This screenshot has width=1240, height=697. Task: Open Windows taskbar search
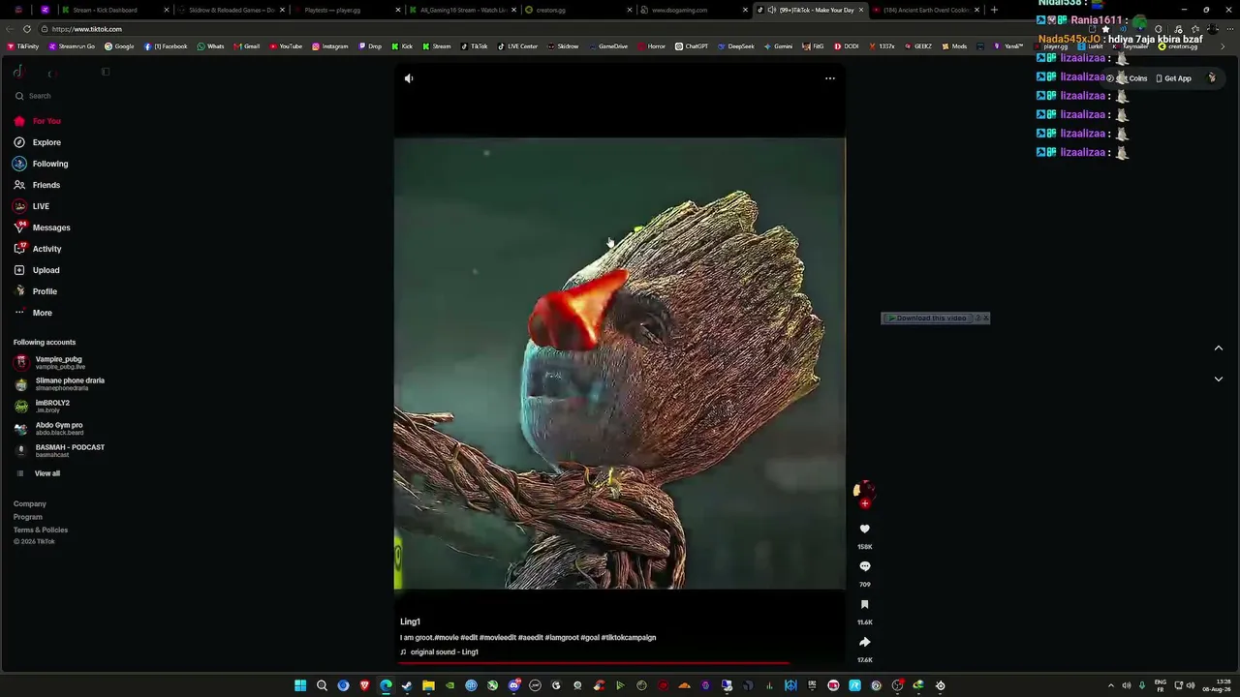[x=322, y=685]
